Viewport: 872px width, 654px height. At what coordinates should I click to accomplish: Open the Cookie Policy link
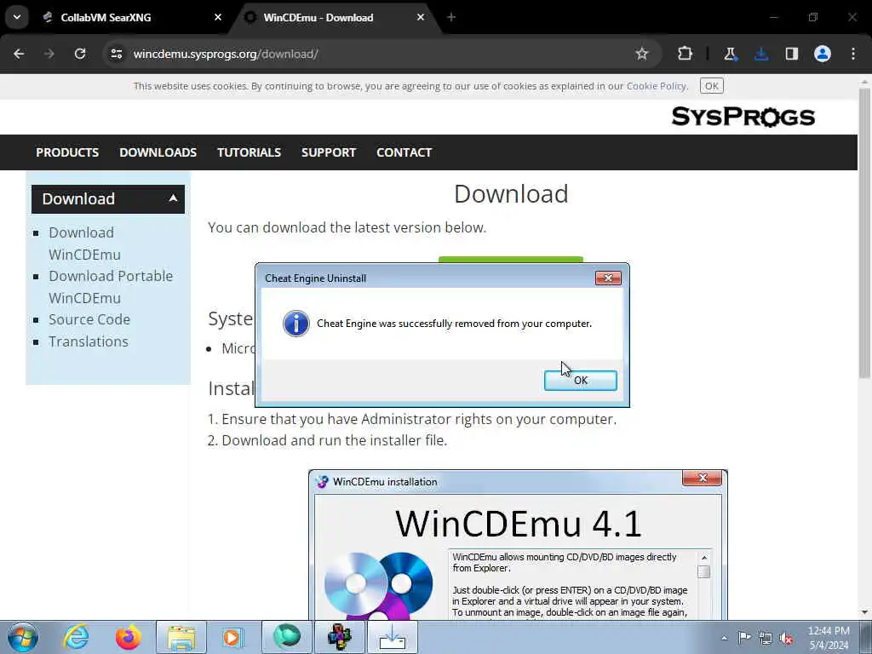pyautogui.click(x=657, y=86)
